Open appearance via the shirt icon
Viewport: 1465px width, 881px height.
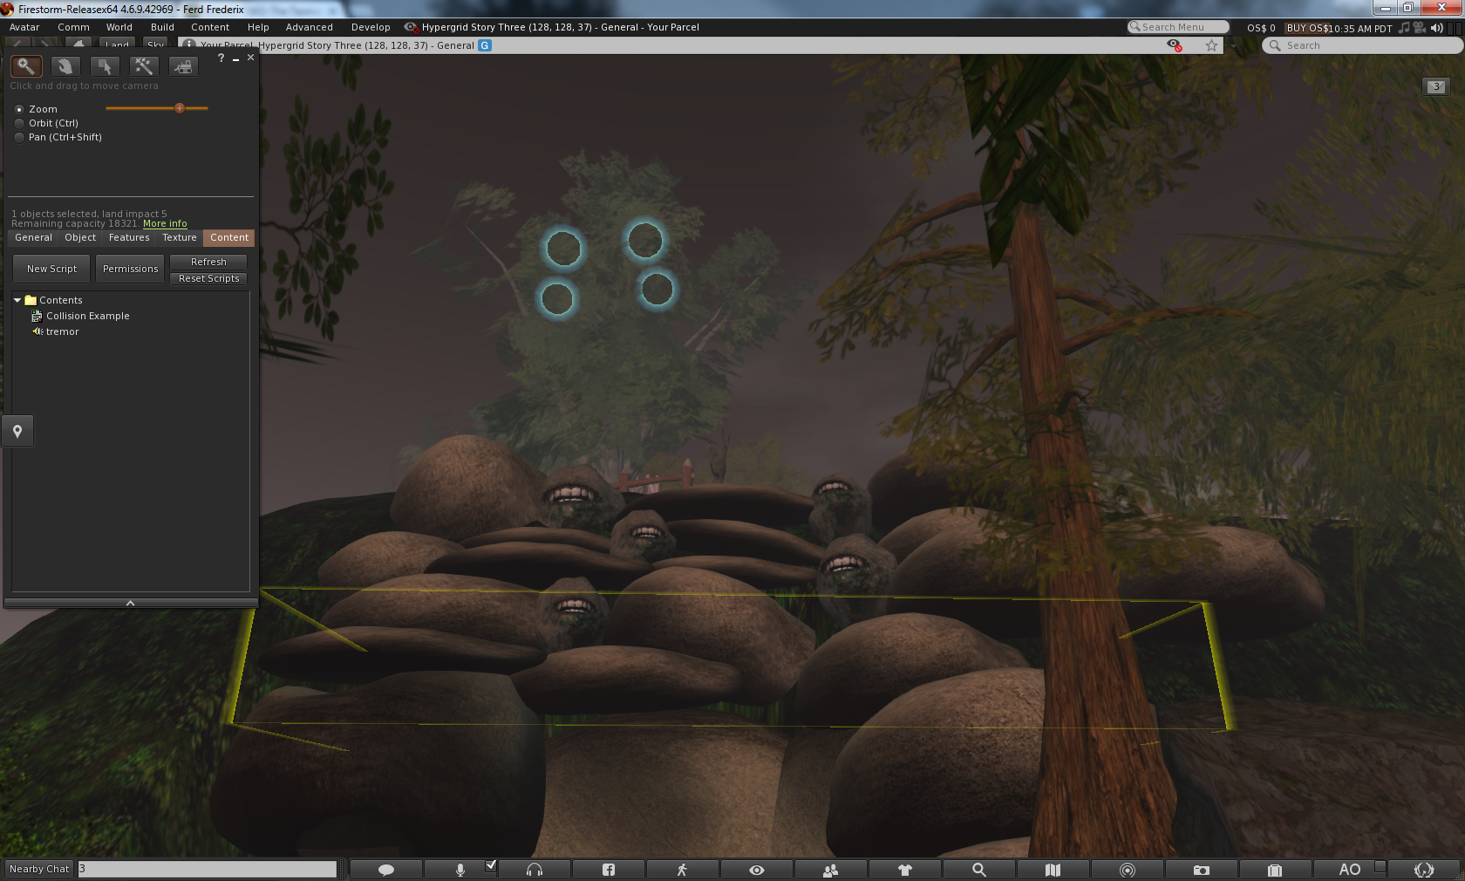point(904,870)
